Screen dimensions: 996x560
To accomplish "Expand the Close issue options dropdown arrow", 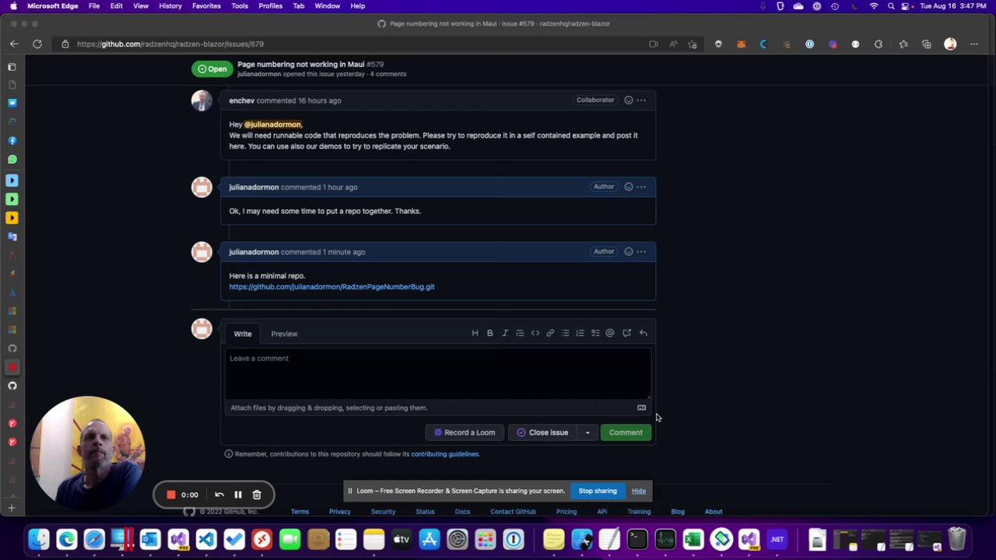I will 587,432.
